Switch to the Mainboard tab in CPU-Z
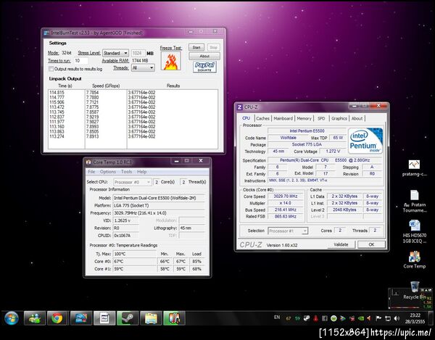 tap(283, 118)
